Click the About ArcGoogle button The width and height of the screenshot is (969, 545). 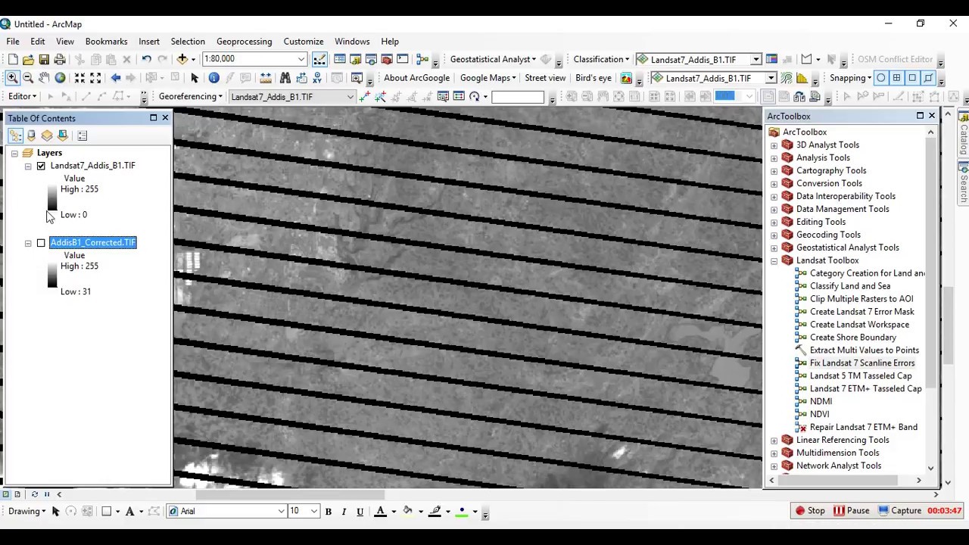pos(416,78)
